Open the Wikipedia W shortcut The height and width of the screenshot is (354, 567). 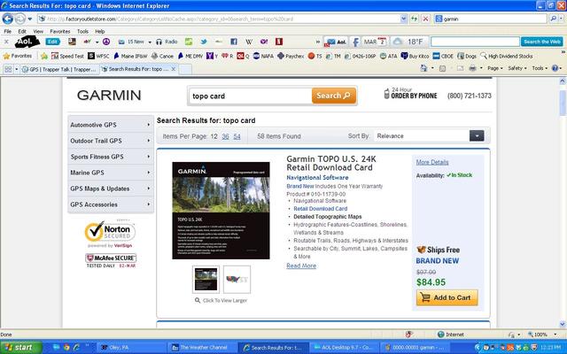tap(249, 42)
